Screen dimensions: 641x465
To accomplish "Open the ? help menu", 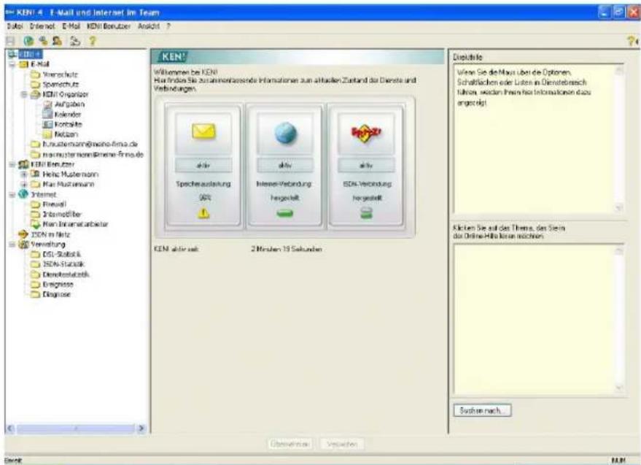I will click(168, 26).
